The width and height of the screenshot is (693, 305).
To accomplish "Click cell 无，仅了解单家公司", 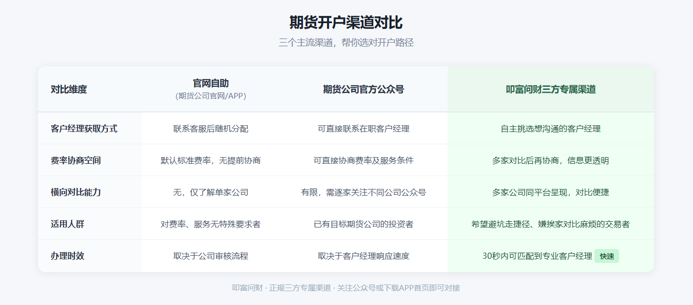I will (210, 192).
